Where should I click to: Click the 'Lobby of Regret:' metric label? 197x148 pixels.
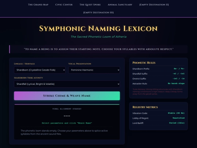[140, 118]
